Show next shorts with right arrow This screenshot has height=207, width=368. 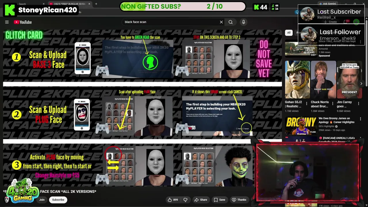click(361, 84)
